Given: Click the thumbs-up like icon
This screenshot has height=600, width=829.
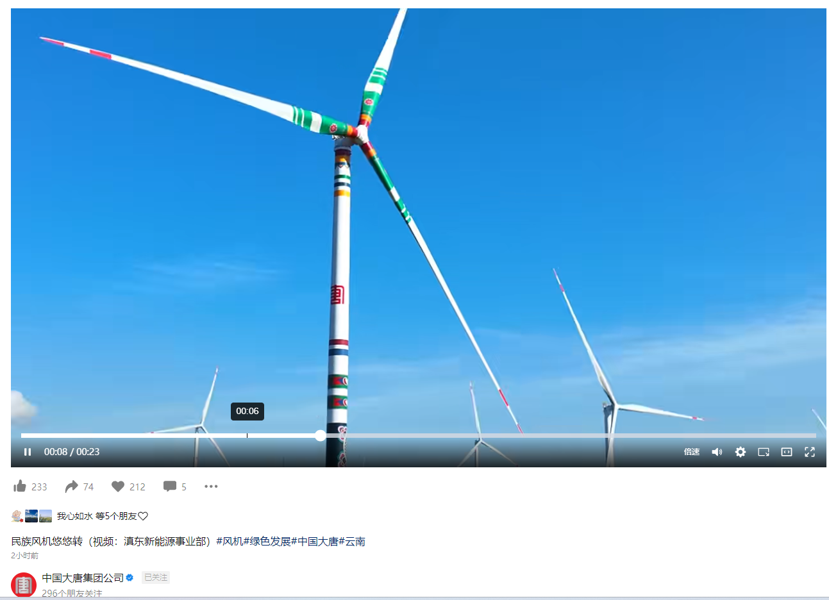Looking at the screenshot, I should (x=21, y=487).
